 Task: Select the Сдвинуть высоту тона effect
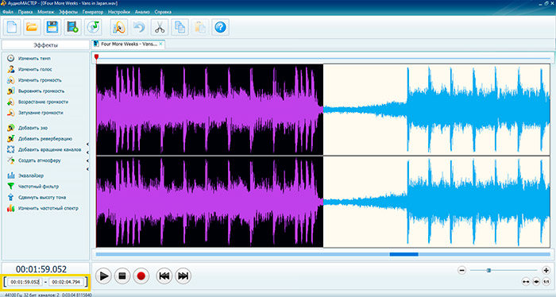click(x=37, y=198)
